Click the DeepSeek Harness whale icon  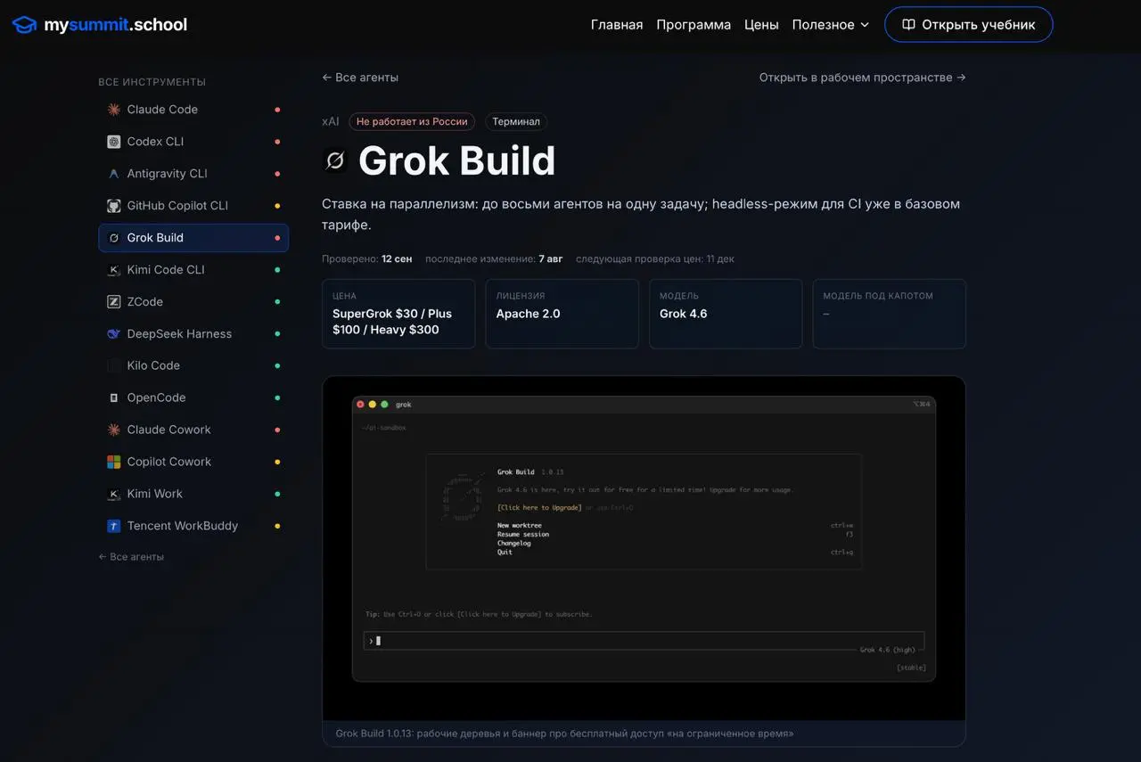click(114, 334)
